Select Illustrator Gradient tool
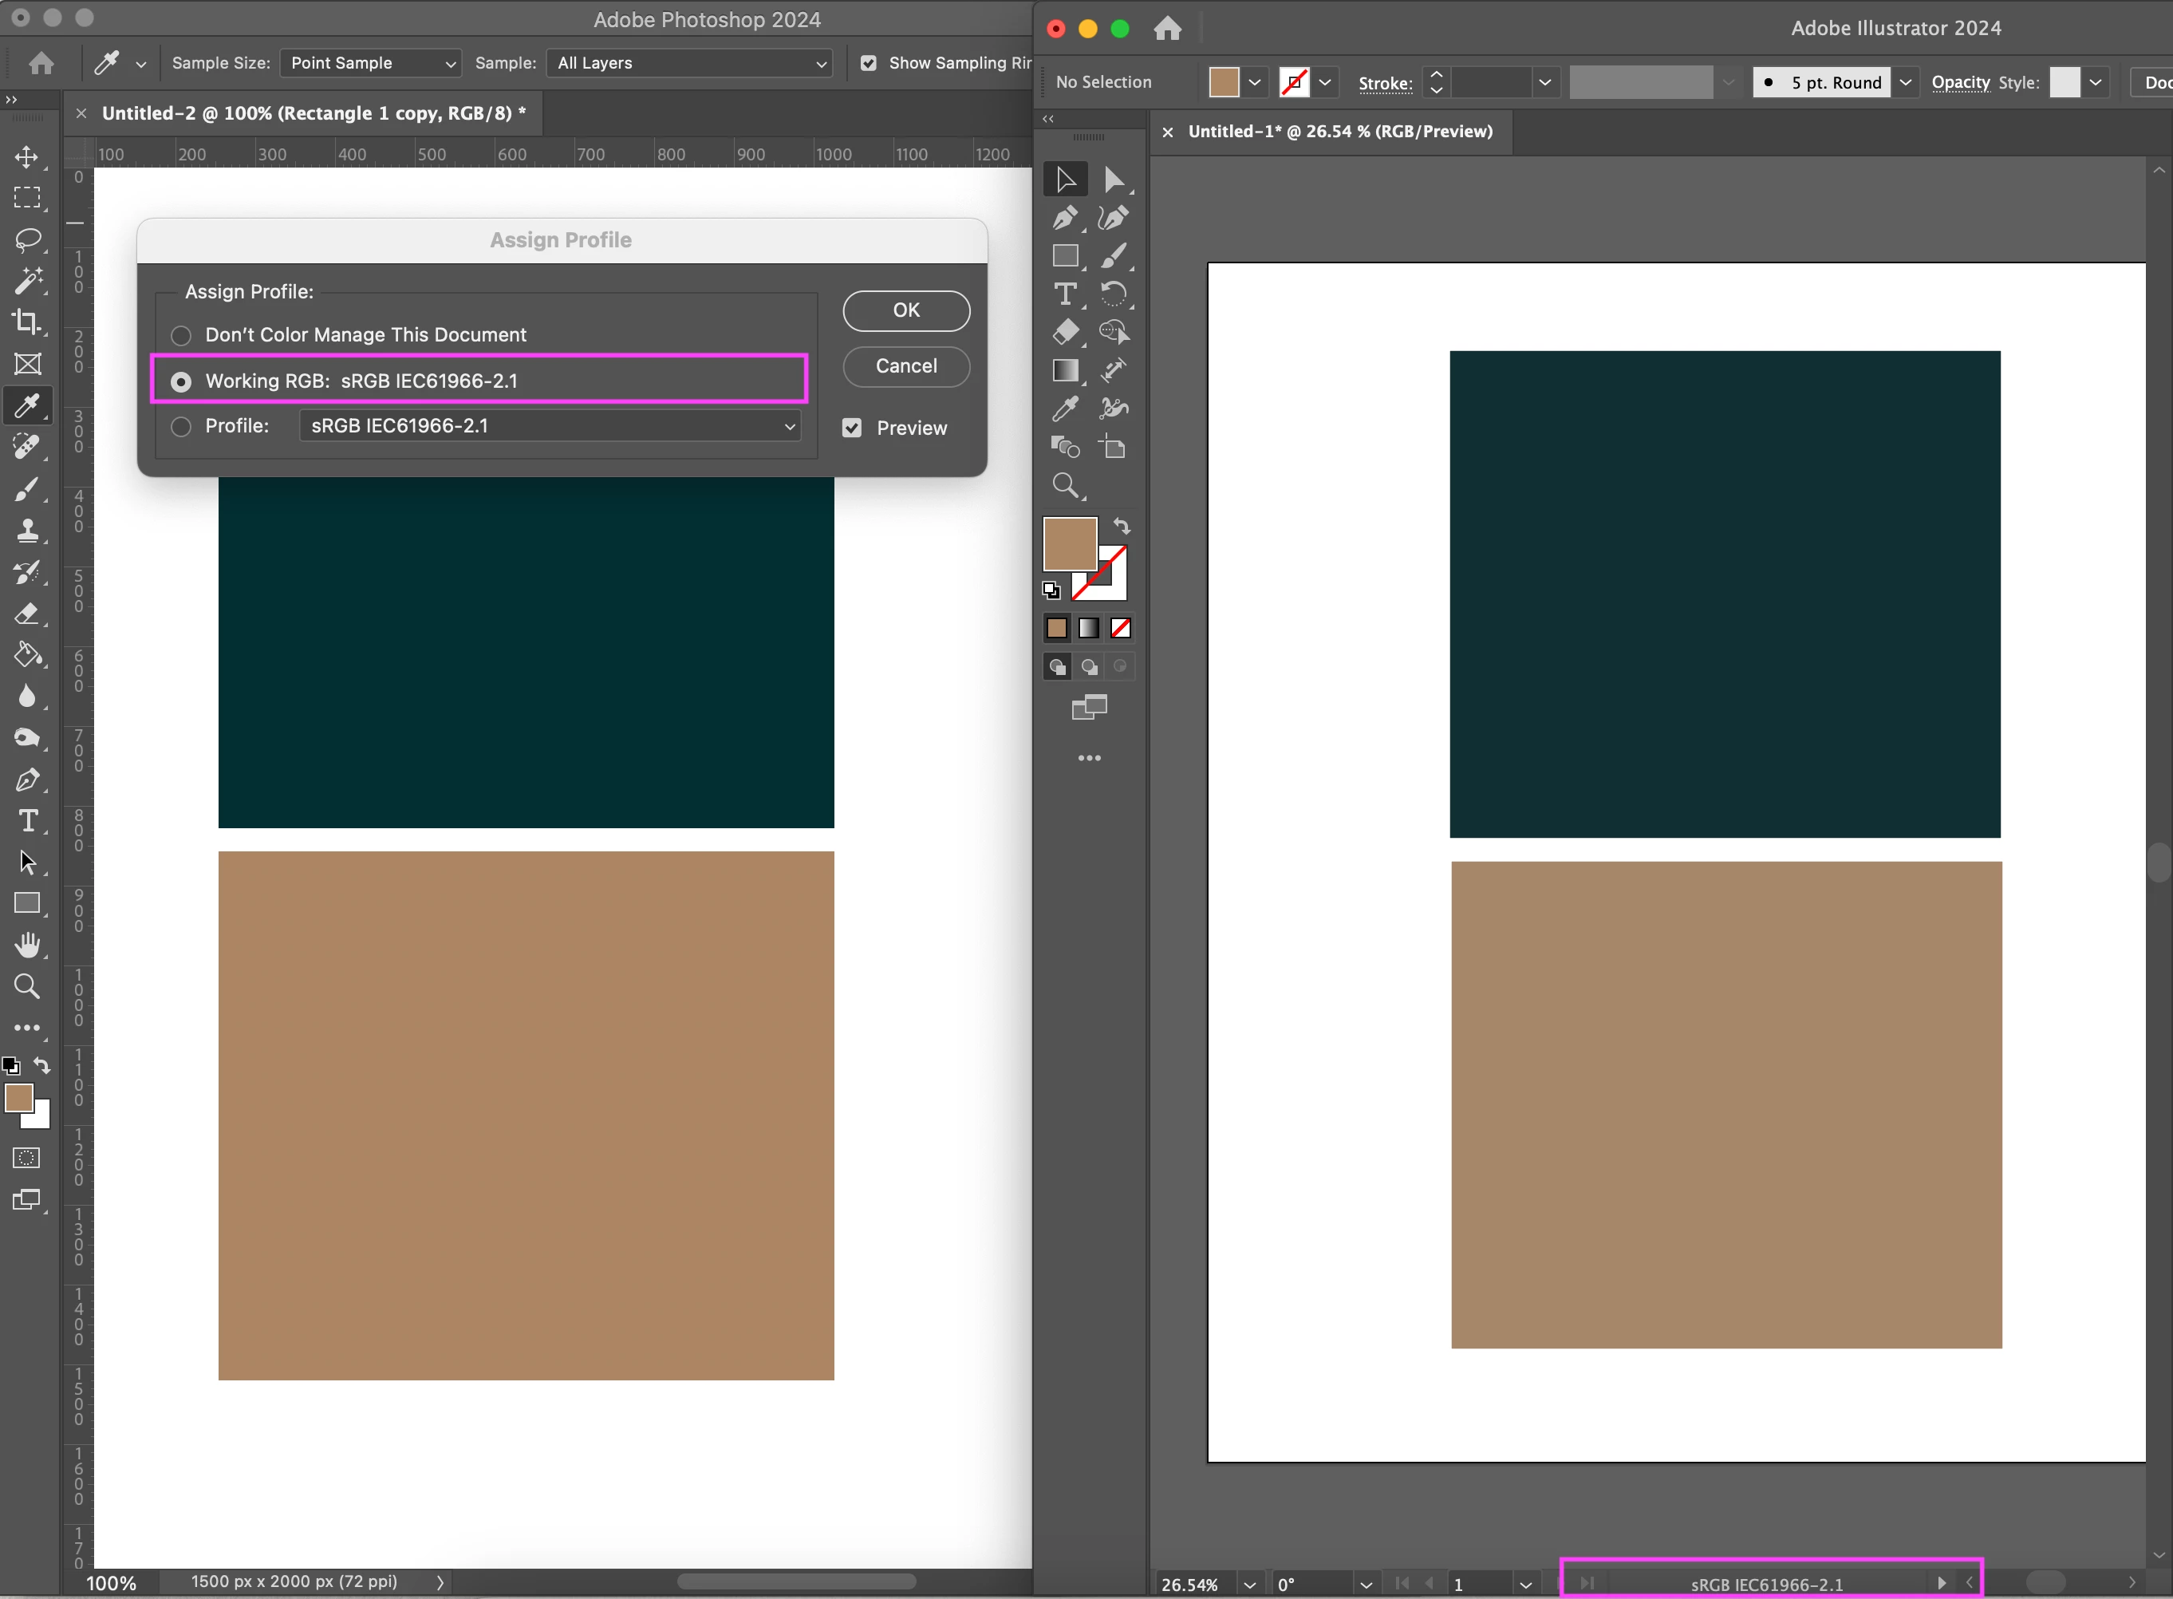The width and height of the screenshot is (2173, 1599). [x=1065, y=371]
